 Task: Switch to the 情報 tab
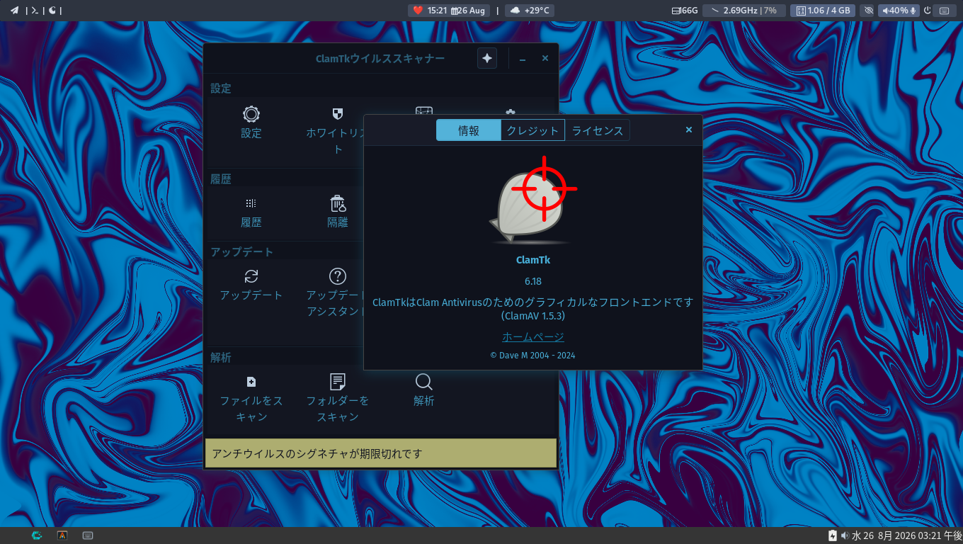point(469,130)
